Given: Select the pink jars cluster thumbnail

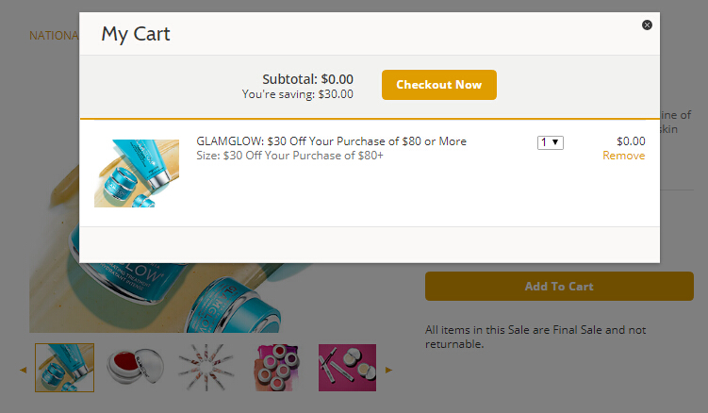Looking at the screenshot, I should coord(276,368).
